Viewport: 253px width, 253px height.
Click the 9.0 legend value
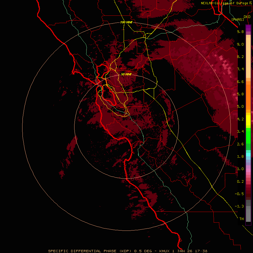coord(240,44)
